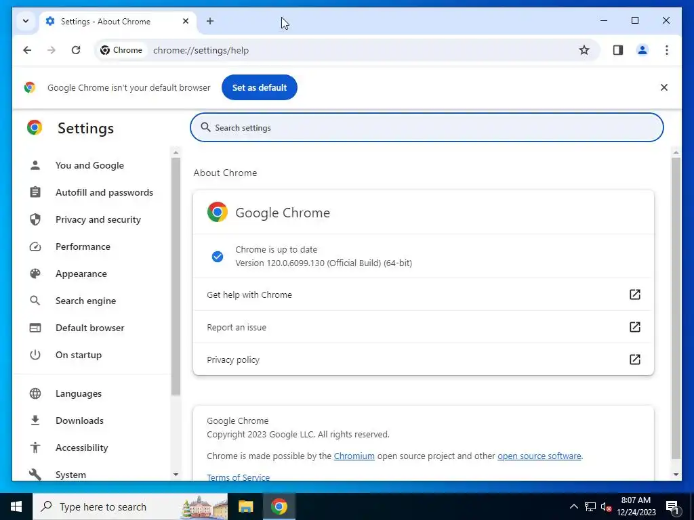Open the open source software link

coord(539,456)
